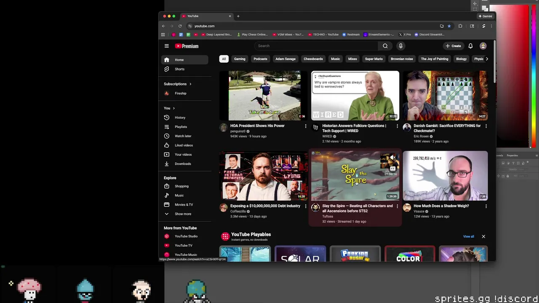Open Liked videos in sidebar

coord(185,145)
